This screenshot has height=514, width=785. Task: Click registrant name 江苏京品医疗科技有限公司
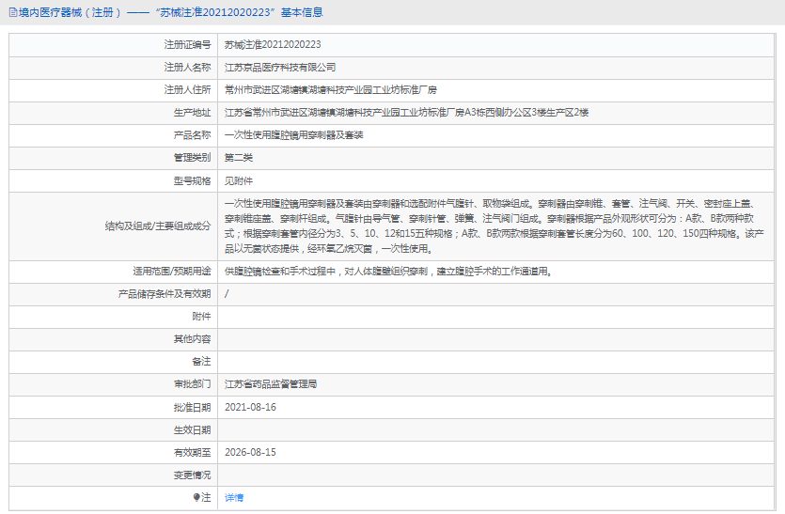280,67
